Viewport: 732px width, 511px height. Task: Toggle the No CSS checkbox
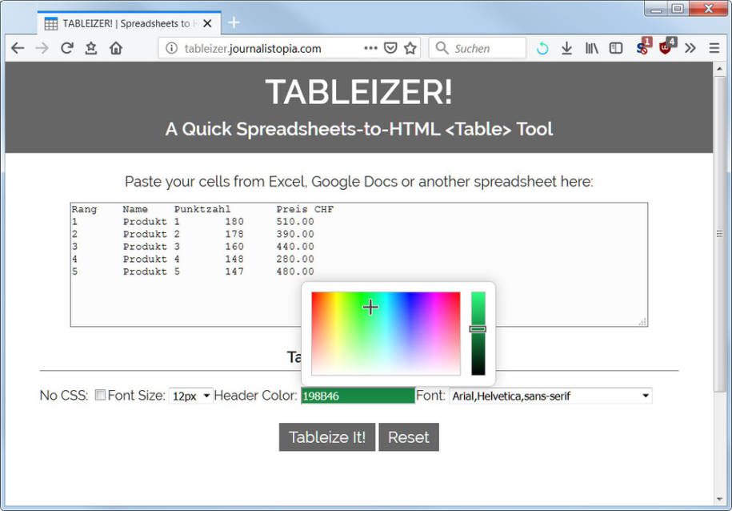coord(100,395)
